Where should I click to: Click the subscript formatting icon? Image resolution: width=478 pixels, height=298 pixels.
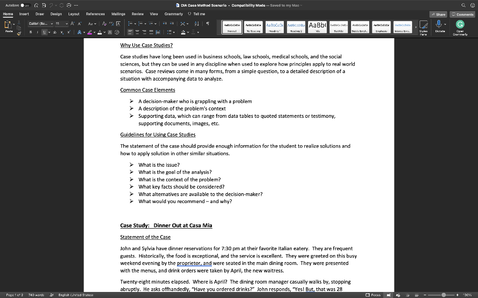coord(62,32)
